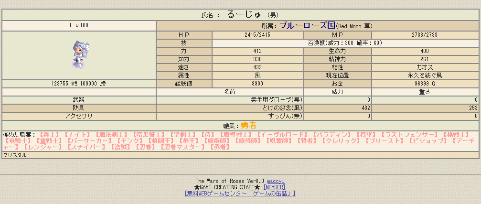Viewport: 481px width, 204px height.
Task: Click the armor name とけの怨念(風)
Action: click(x=282, y=108)
